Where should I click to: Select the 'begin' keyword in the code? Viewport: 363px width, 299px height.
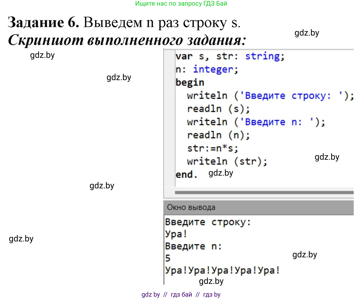190,82
